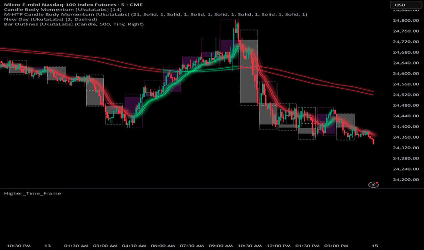
Task: Select the Higher_Time_Frame pane label
Action: pos(32,193)
